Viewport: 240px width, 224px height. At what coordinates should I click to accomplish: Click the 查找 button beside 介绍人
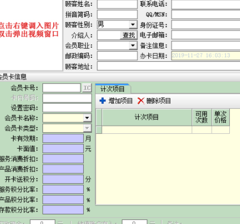pyautogui.click(x=129, y=35)
